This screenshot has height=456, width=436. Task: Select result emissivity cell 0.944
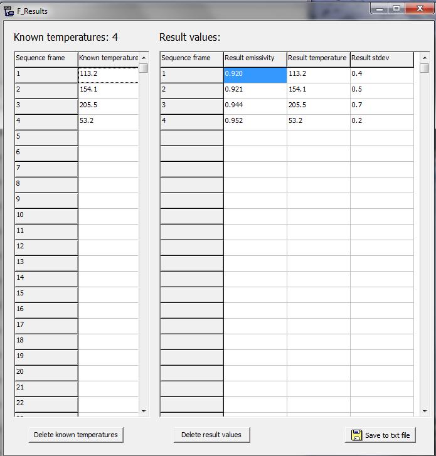[x=255, y=107]
